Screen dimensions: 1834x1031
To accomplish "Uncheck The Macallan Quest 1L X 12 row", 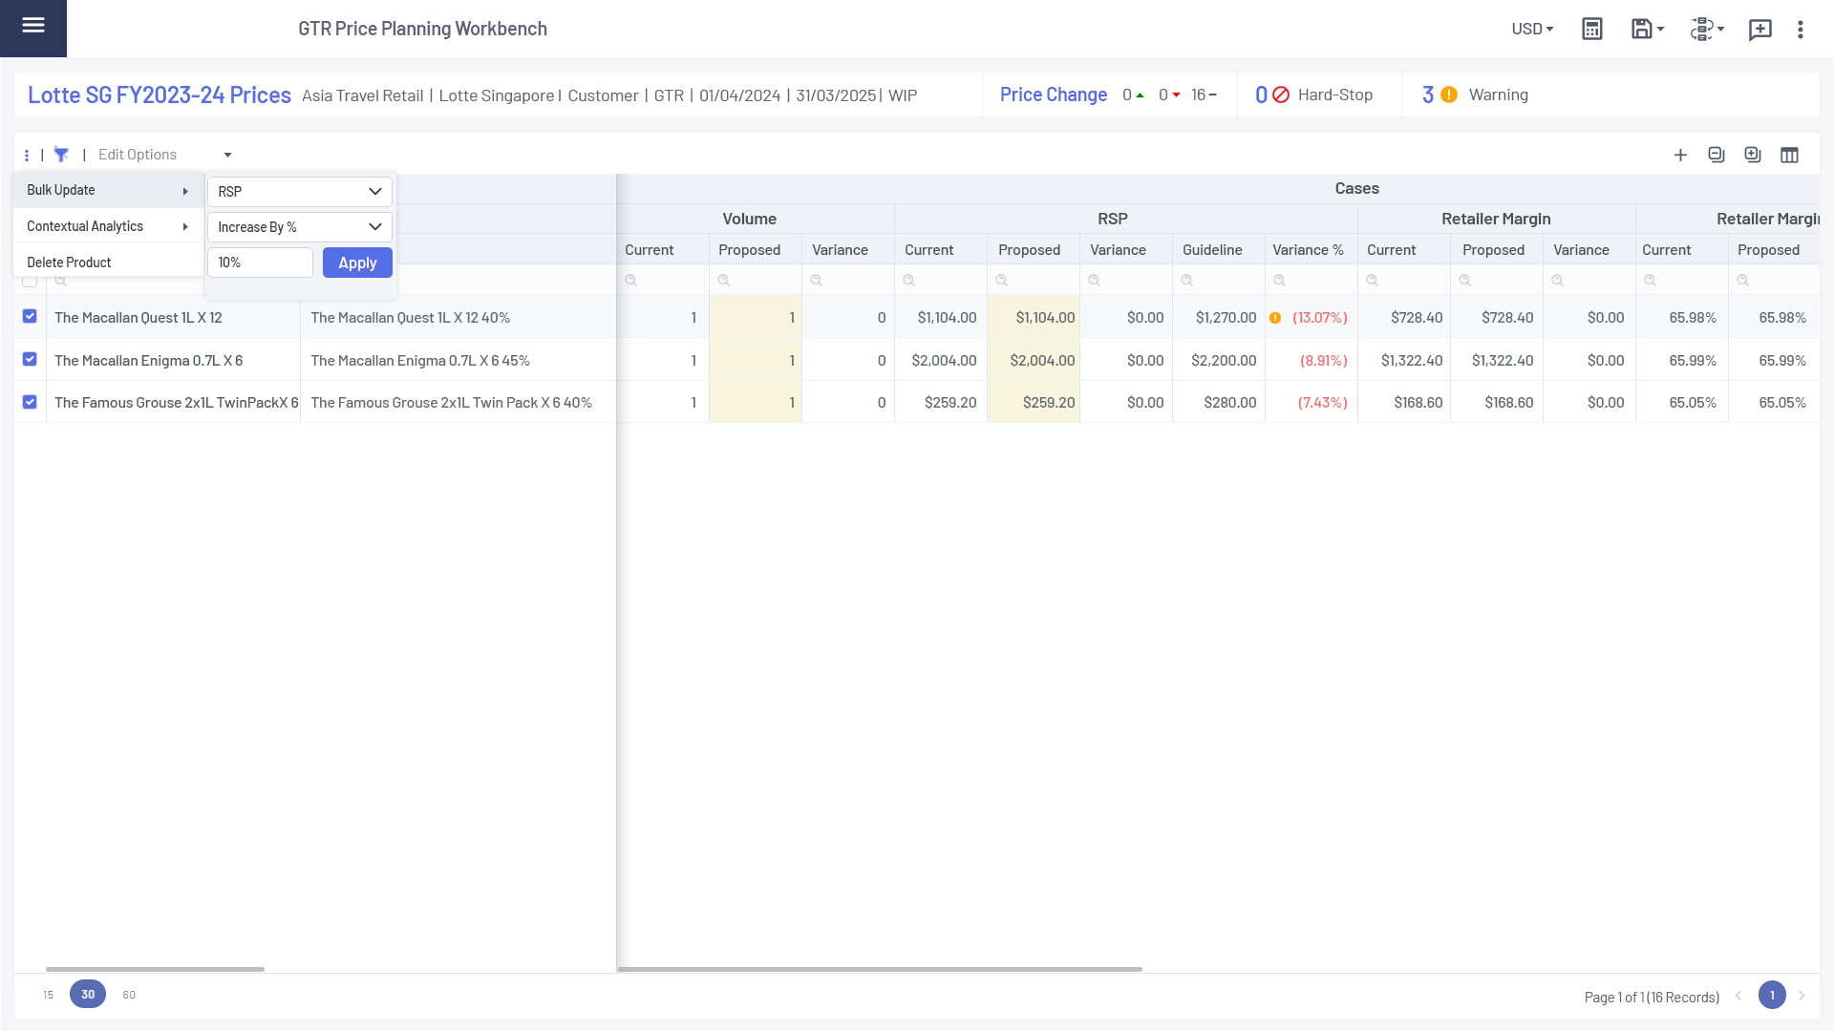I will [30, 317].
